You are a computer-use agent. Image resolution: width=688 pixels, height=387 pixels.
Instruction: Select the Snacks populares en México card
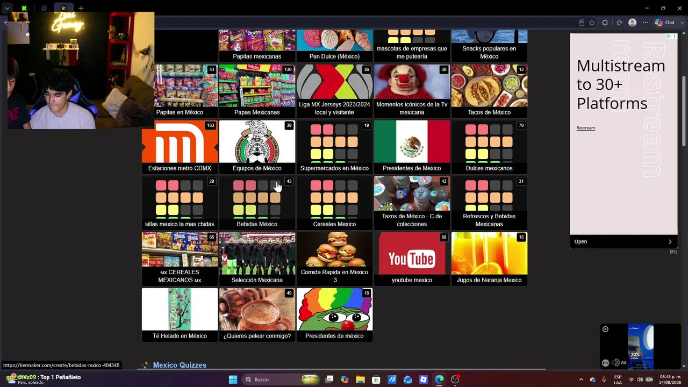[489, 46]
